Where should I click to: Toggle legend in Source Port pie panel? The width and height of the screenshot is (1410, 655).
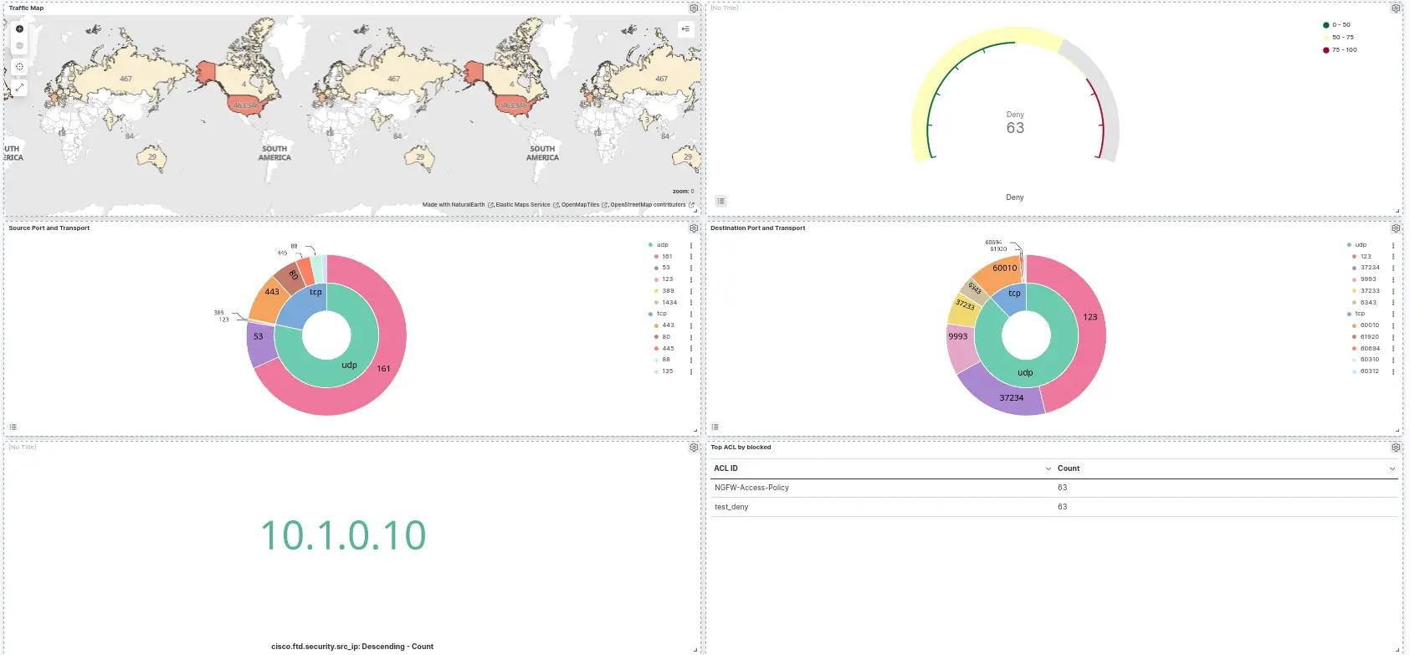coord(13,427)
